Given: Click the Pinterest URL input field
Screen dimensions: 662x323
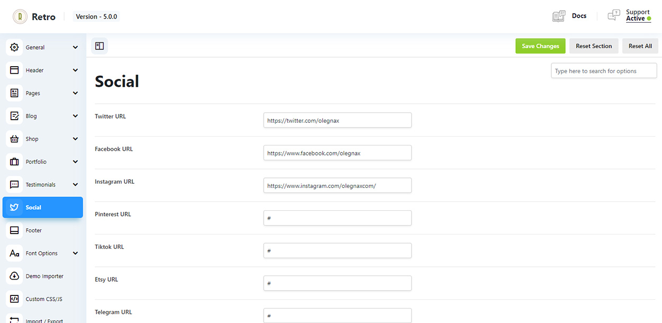Looking at the screenshot, I should pos(337,218).
